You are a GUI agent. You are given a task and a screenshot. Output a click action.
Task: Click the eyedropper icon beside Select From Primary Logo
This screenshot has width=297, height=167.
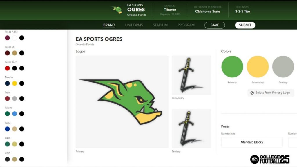(252, 93)
